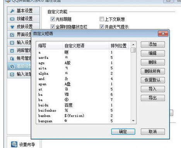Screen dimensions: 181x148
Task: Close the 自定义短语 dialog
Action: 163,34
